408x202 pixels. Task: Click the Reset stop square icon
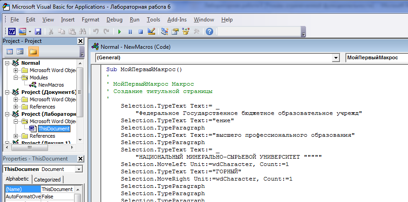[x=140, y=31]
